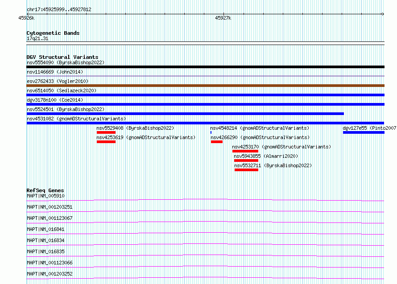Open the MAPT|NM_016841 transcript

45,229
